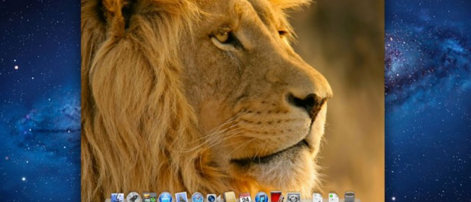Open the Address Book icon
Image resolution: width=471 pixels, height=202 pixels.
[x=230, y=197]
